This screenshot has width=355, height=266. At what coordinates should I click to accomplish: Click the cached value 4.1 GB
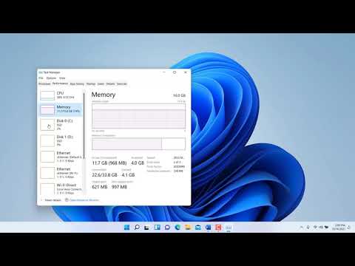click(128, 175)
